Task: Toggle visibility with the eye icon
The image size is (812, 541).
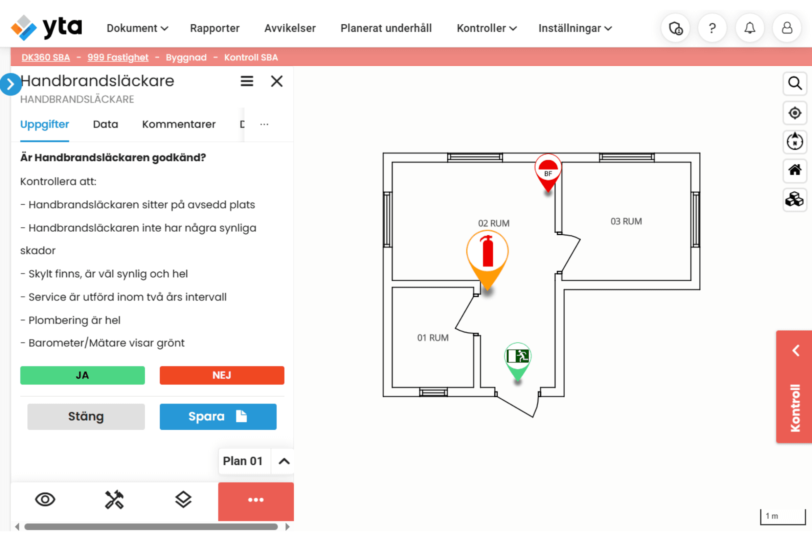Action: point(45,499)
